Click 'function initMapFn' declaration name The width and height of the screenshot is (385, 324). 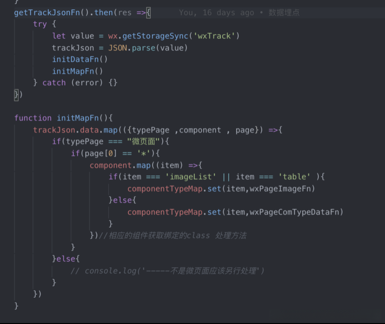click(77, 118)
